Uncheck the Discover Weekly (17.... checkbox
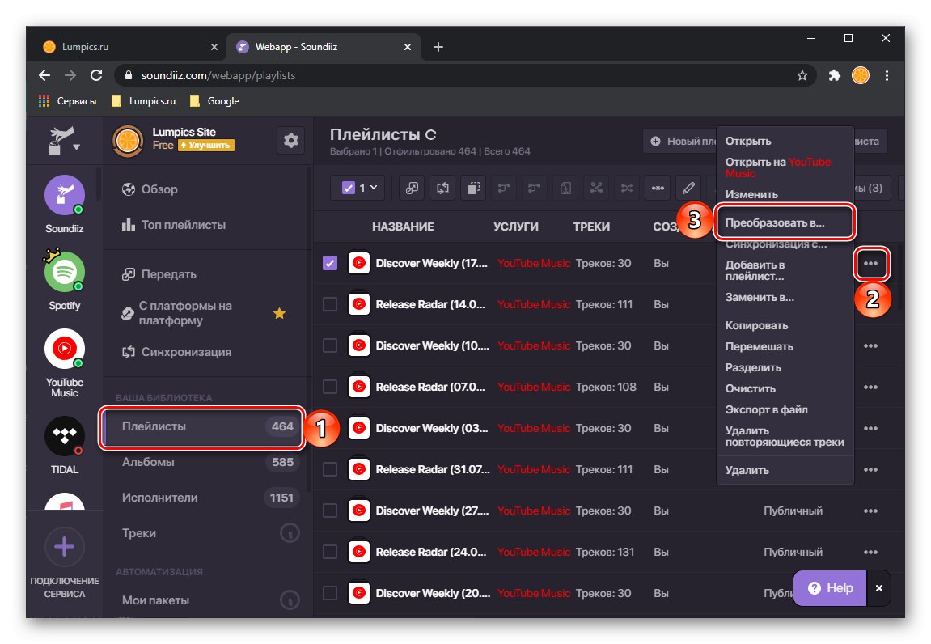 (x=330, y=263)
